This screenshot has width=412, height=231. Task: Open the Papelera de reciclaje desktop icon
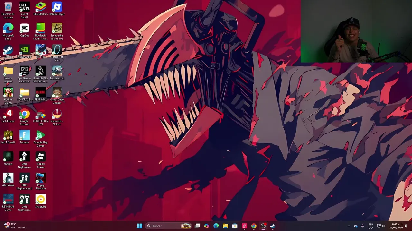pos(8,10)
